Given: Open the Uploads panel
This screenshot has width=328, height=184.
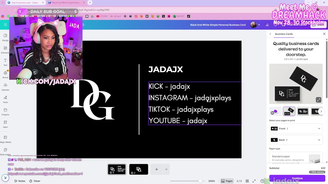Looking at the screenshot, I should tap(5, 87).
